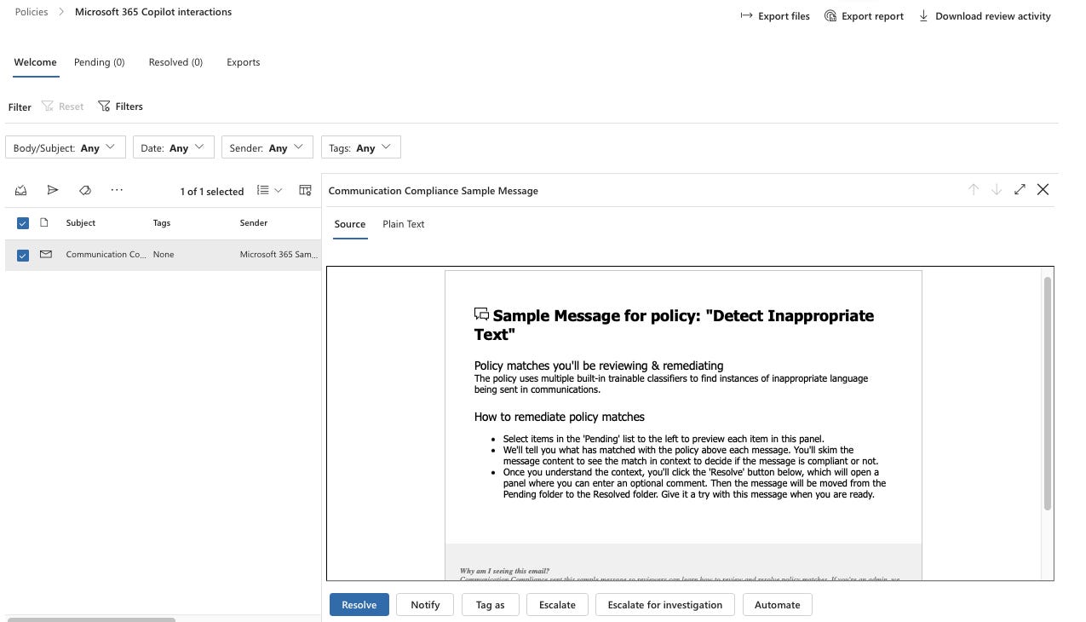Viewport: 1086px width, 622px height.
Task: Click the envelope icon in the message row
Action: (46, 254)
